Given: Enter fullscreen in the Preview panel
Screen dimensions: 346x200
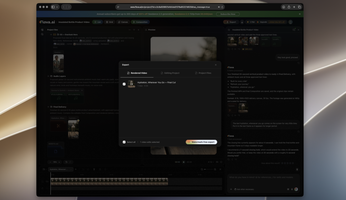Looking at the screenshot, I should click(x=221, y=162).
